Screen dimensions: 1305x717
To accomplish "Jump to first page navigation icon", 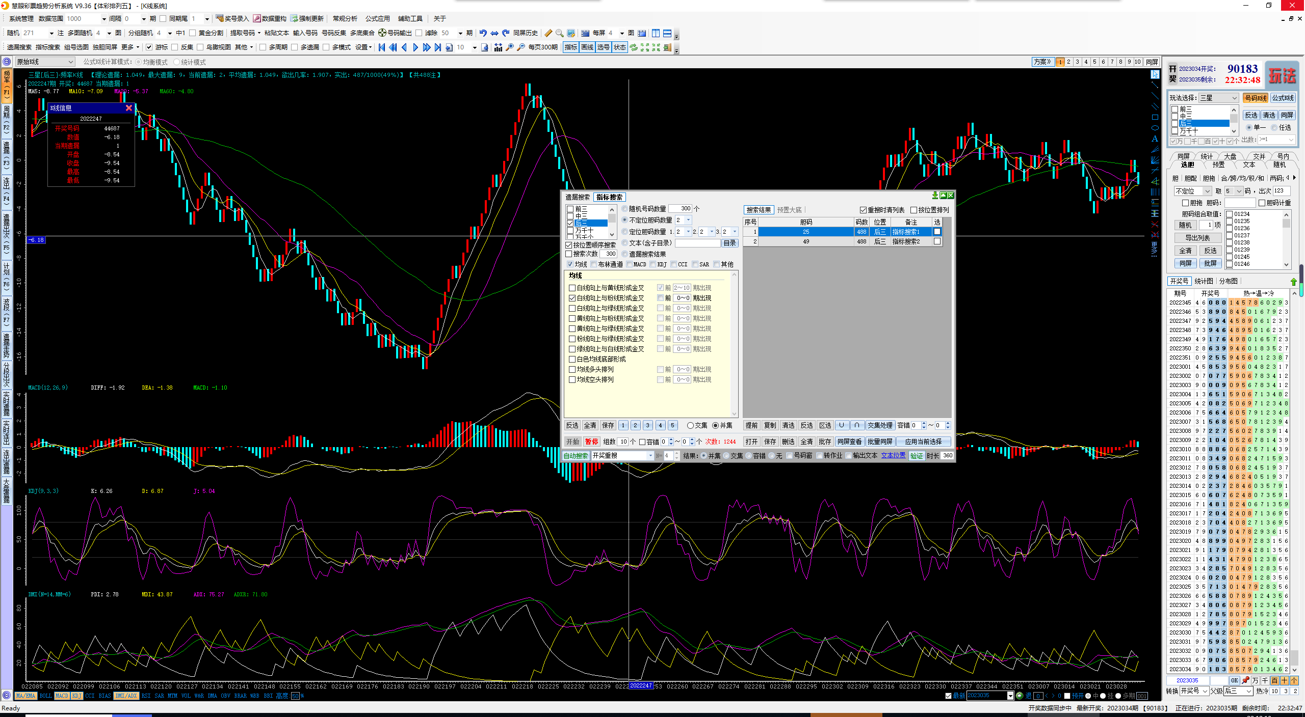I will pos(382,47).
